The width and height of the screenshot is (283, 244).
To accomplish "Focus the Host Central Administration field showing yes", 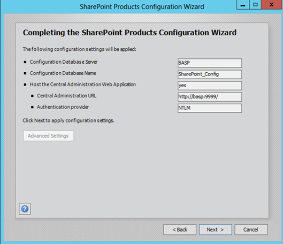I will (x=210, y=86).
